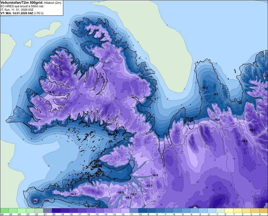268x216 pixels.
Task: Pick the legend swatch labeled -2
Action: coord(212,210)
